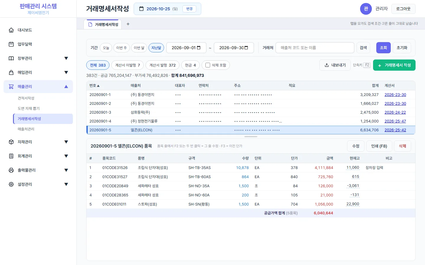Viewport: 425px width, 265px height.
Task: Click the document icon on the 거래명세서작성 tab
Action: (x=90, y=24)
